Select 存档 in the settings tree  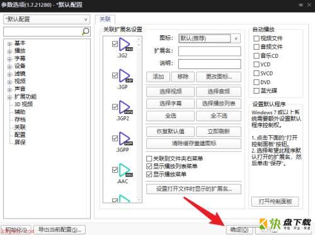point(20,119)
